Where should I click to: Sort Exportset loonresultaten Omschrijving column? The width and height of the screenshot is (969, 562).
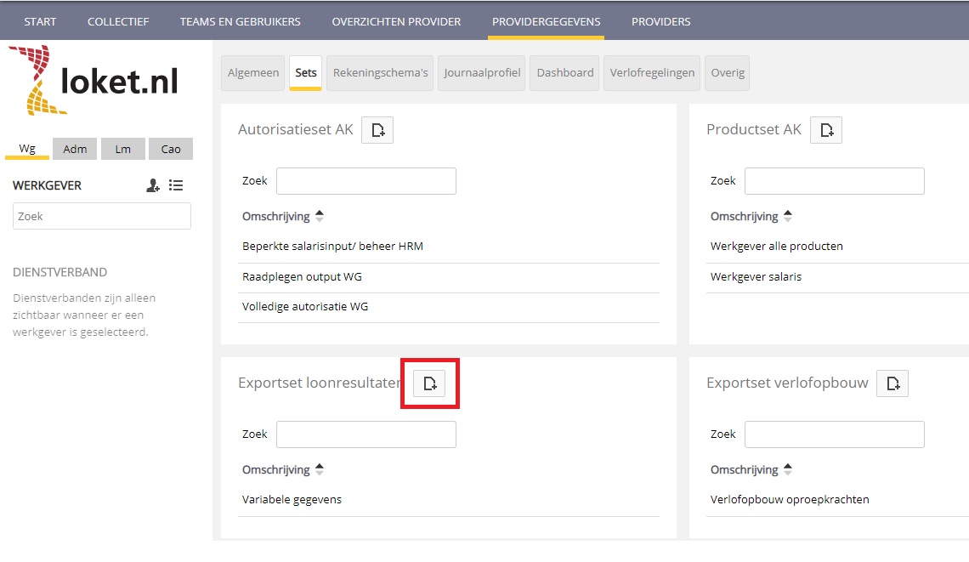[282, 469]
